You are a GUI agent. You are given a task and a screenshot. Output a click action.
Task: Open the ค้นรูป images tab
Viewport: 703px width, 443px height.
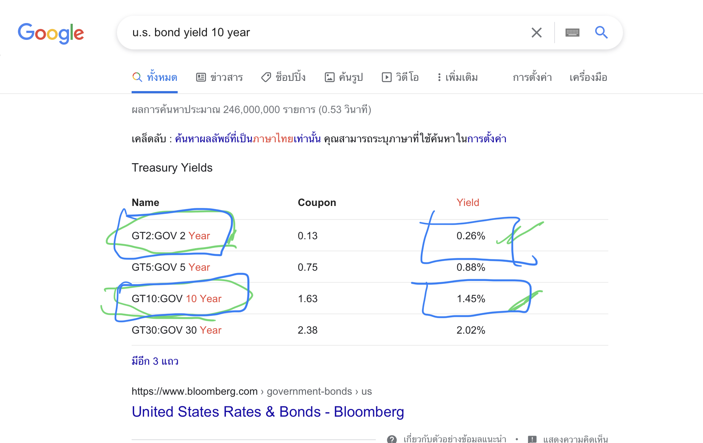(x=344, y=77)
